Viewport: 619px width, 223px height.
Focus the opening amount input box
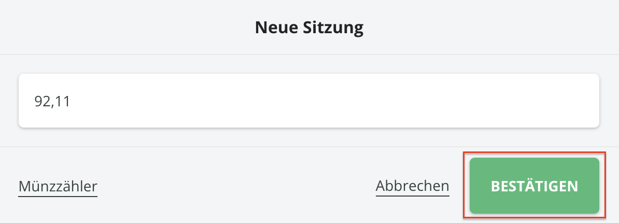[x=308, y=101]
